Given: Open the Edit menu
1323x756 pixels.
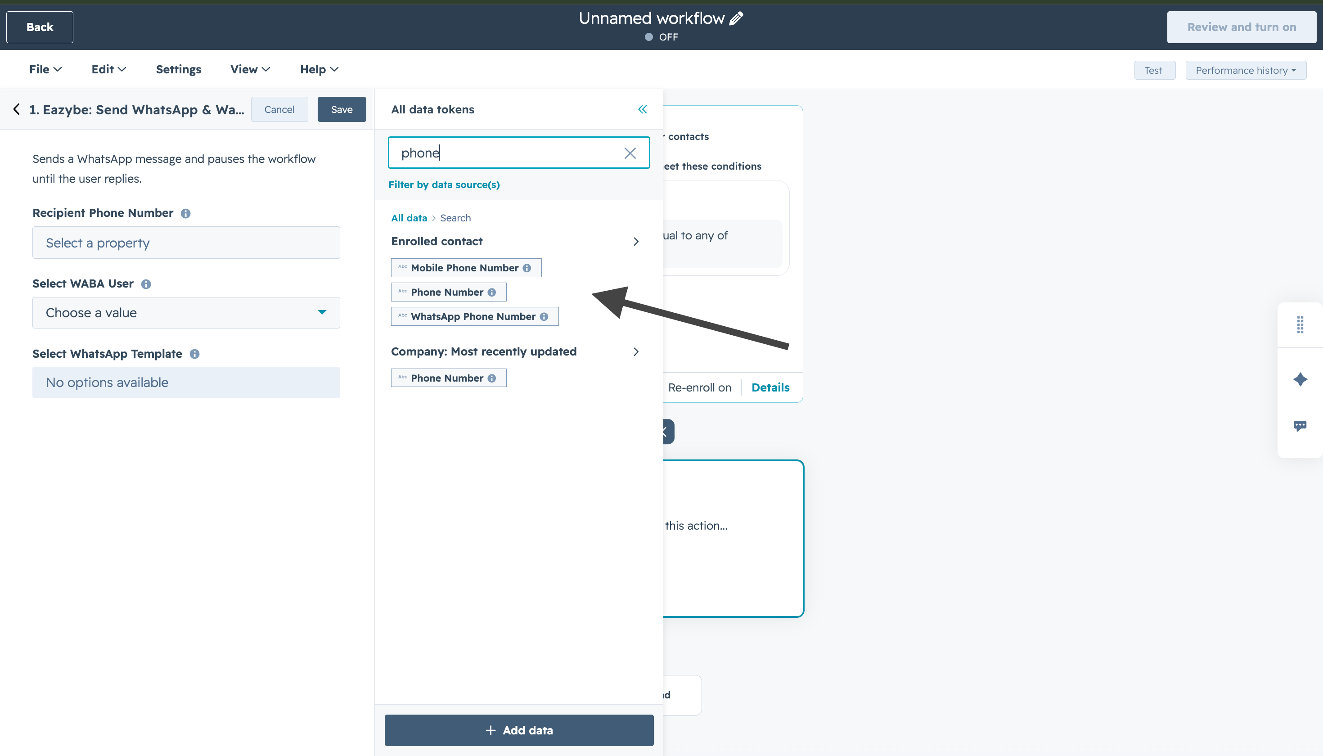Looking at the screenshot, I should tap(108, 69).
